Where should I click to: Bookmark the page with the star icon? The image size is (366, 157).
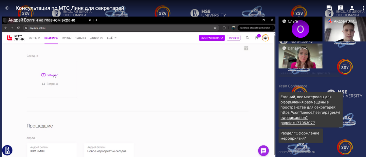coord(215,28)
